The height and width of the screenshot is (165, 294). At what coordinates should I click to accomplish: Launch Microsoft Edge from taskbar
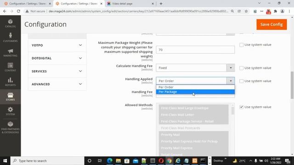[110, 161]
